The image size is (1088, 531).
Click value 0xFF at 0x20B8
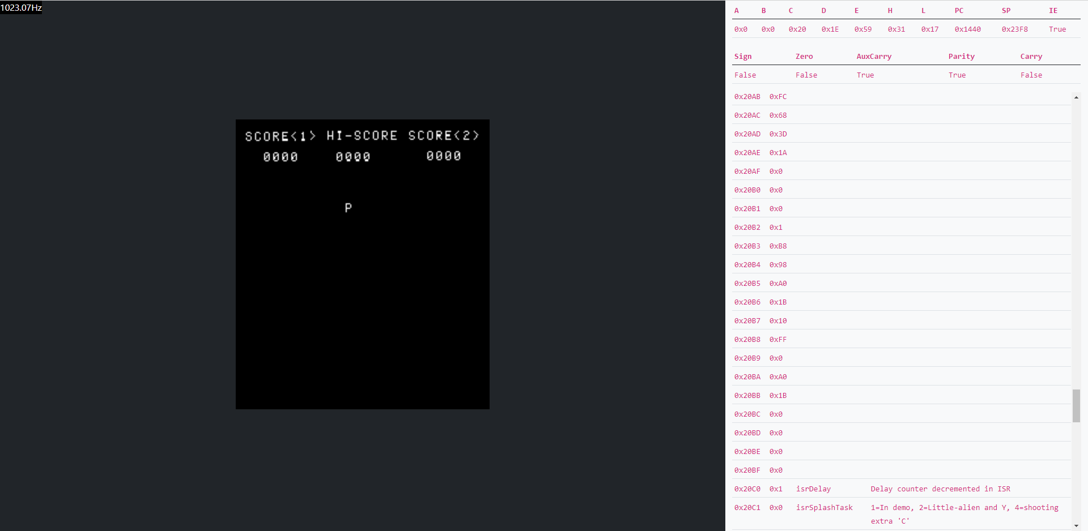tap(778, 340)
